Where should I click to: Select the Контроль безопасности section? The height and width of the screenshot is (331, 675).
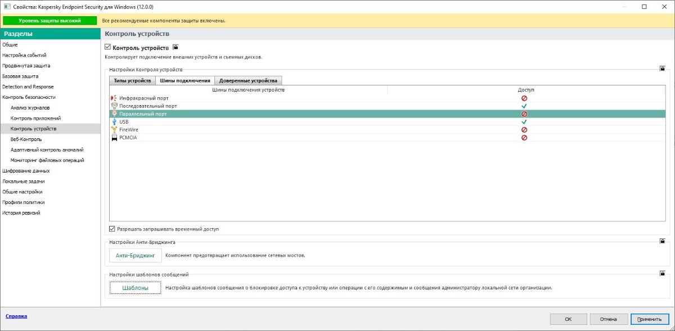point(29,97)
